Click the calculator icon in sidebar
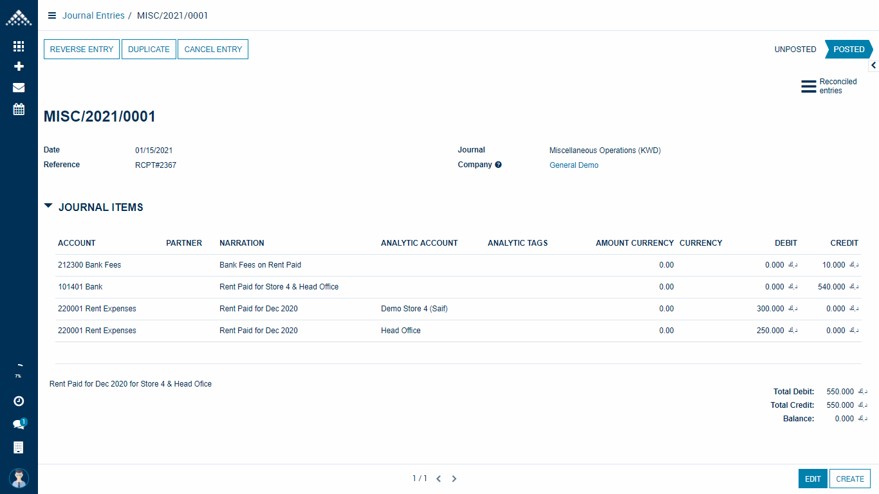The height and width of the screenshot is (494, 879). (x=19, y=447)
